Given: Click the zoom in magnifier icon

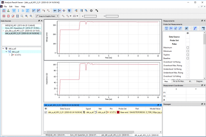Looking at the screenshot, I should (26, 16).
